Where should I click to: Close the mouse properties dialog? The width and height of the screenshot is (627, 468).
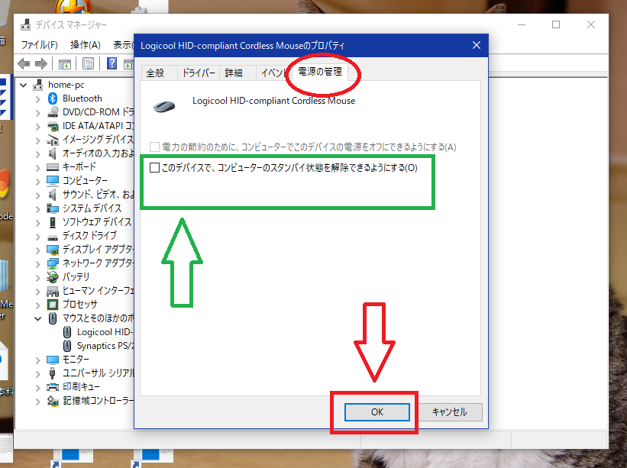click(x=477, y=45)
